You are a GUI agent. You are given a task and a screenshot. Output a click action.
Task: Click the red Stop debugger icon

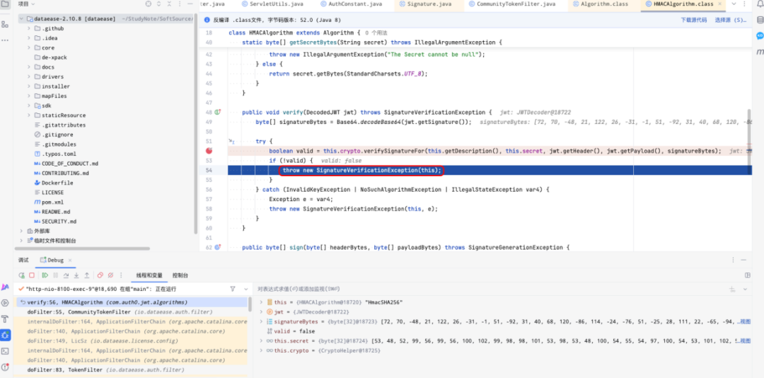coord(32,275)
